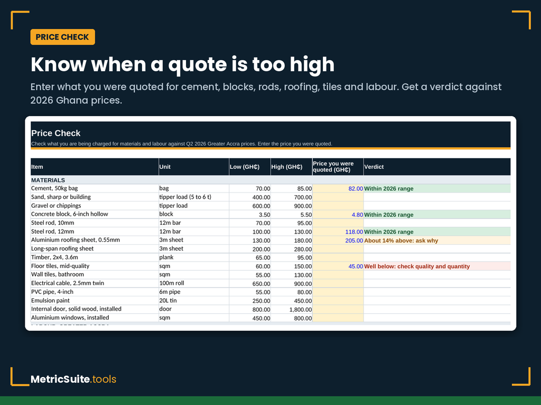The image size is (541, 405).
Task: Click 'Electrical cable, 2.5mm twin' item cell
Action: pos(95,283)
